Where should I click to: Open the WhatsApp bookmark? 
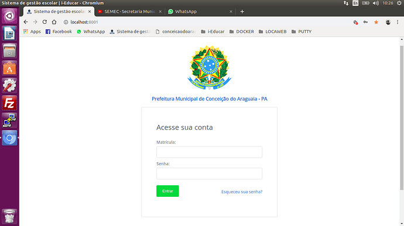91,32
